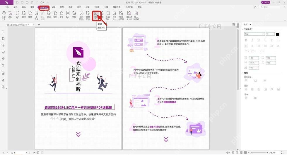The image size is (287, 155).
Task: Click the purple user account button
Action: (x=266, y=2)
